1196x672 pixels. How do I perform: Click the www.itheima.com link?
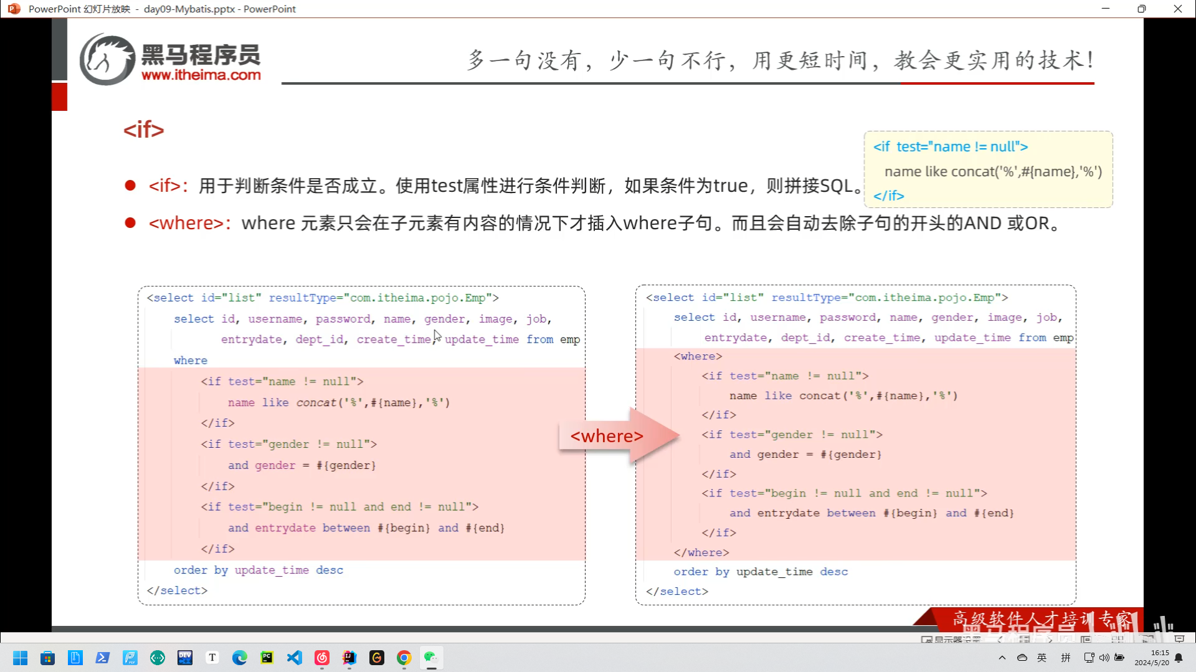tap(201, 75)
